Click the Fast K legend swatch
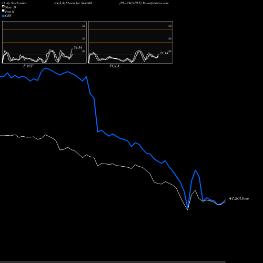 pyautogui.click(x=3, y=11)
